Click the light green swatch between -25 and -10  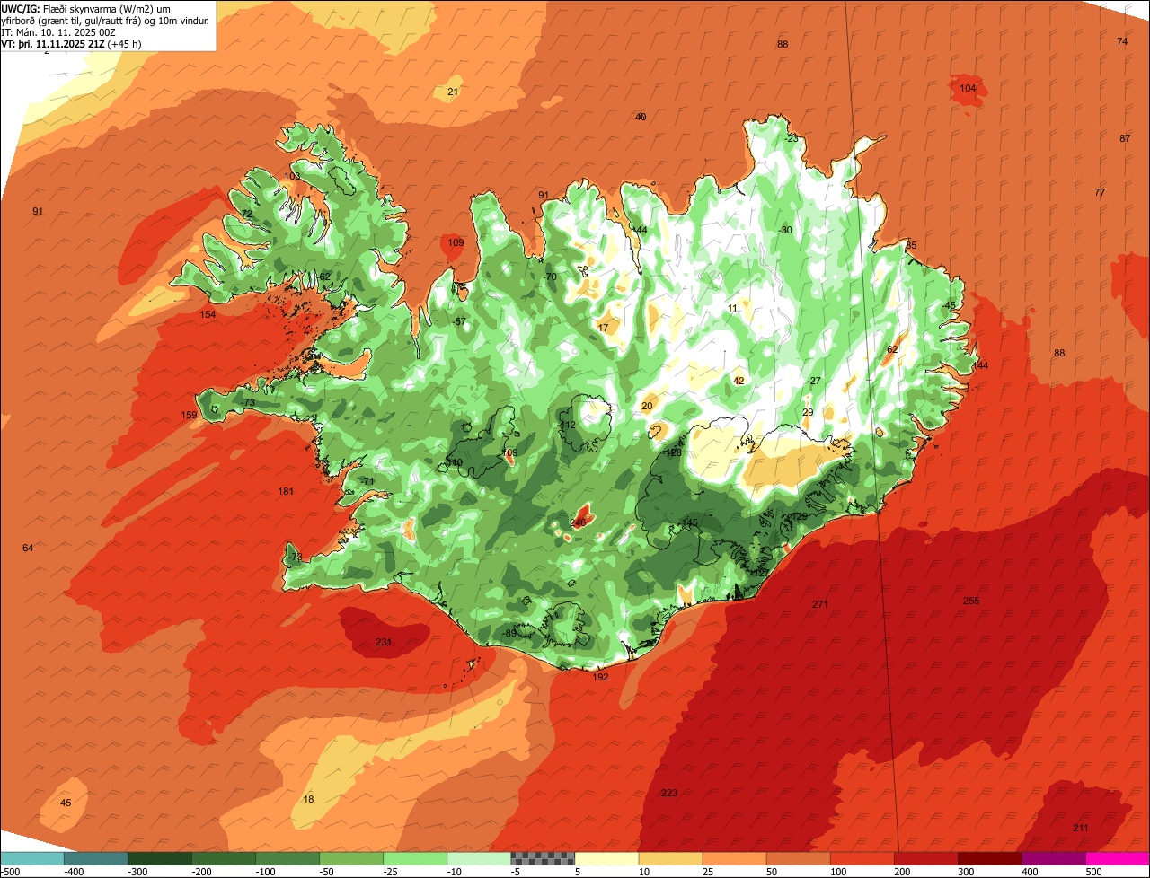click(x=415, y=858)
